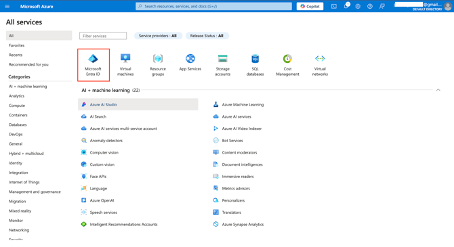Click the Computer vision icon

click(x=83, y=152)
